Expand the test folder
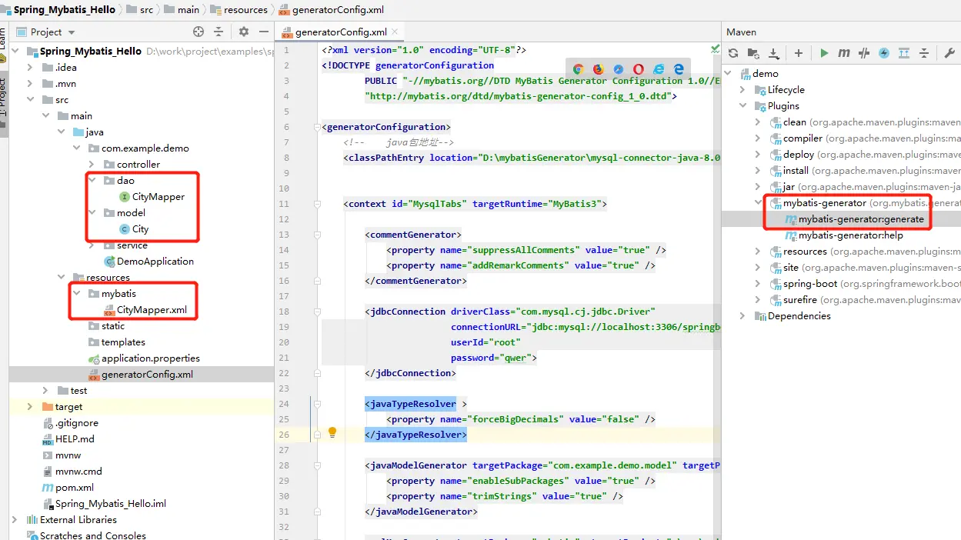 tap(46, 390)
